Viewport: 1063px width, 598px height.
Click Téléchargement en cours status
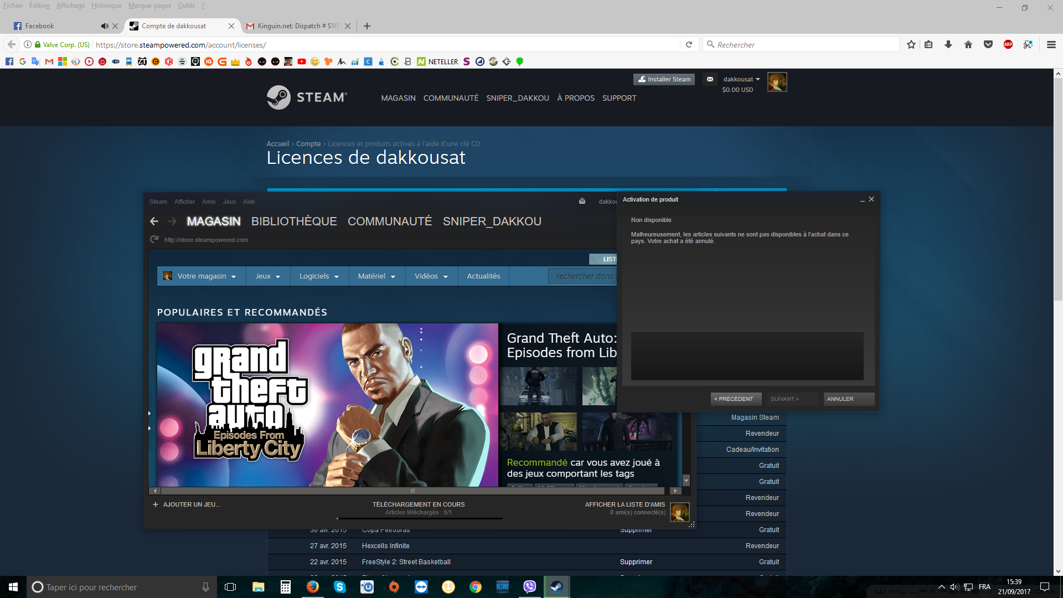click(419, 504)
